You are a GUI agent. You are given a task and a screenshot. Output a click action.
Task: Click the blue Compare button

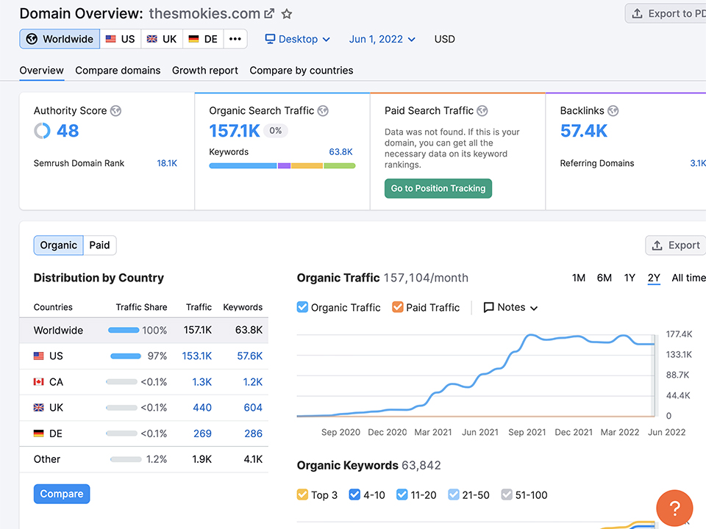[62, 494]
